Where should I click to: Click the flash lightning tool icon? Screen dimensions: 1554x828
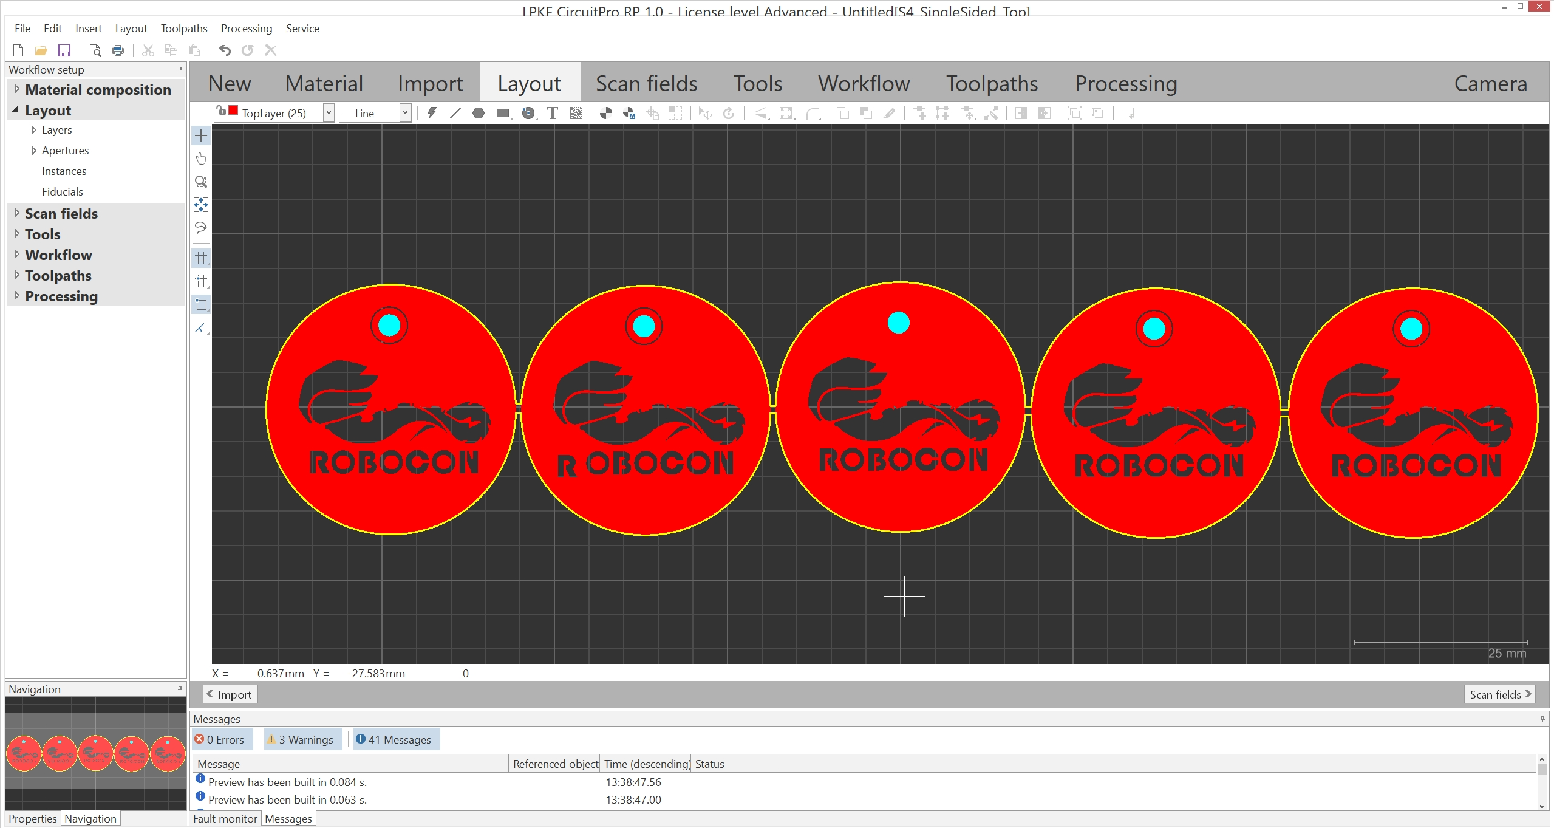coord(432,113)
